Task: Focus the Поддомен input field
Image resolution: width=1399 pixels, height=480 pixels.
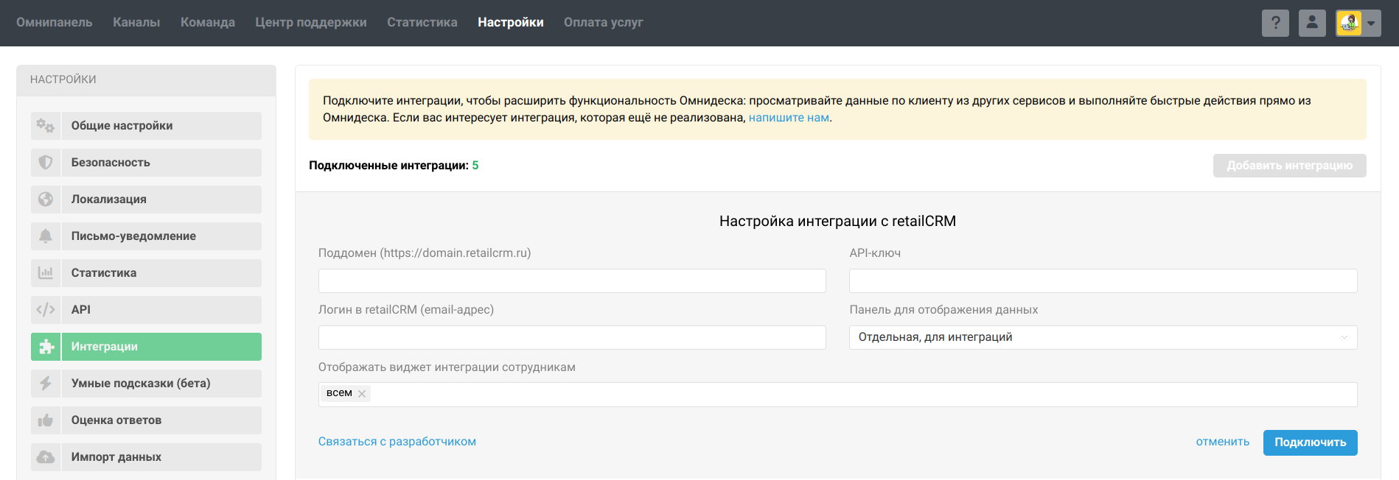Action: (x=572, y=280)
